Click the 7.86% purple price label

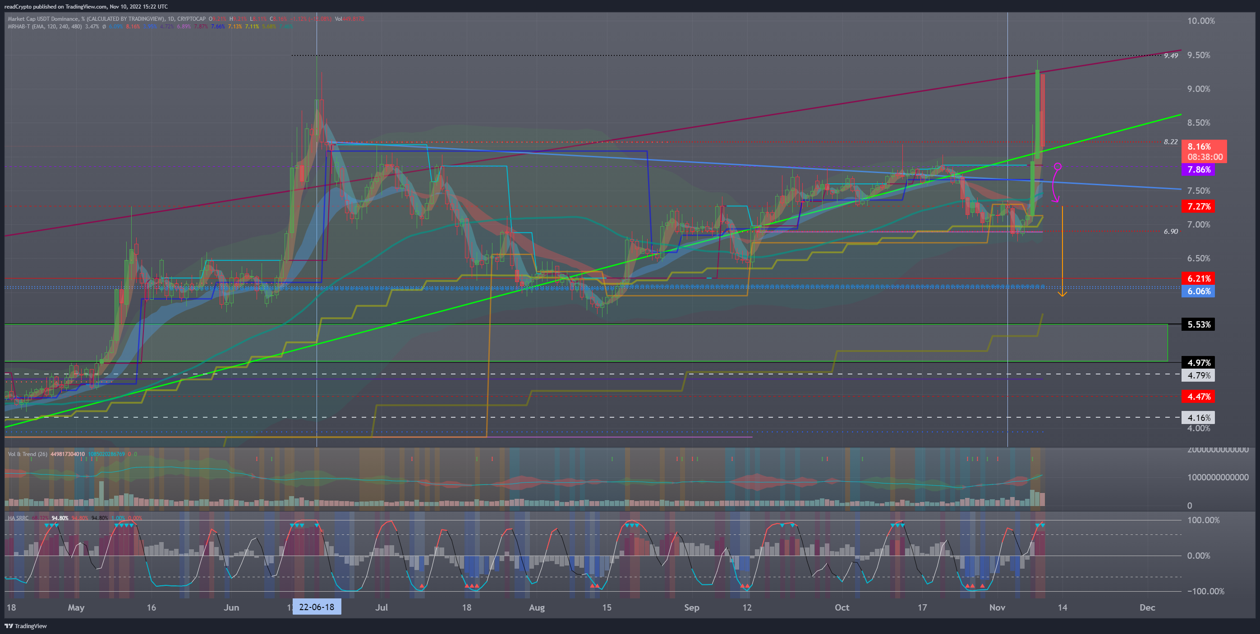pyautogui.click(x=1199, y=169)
